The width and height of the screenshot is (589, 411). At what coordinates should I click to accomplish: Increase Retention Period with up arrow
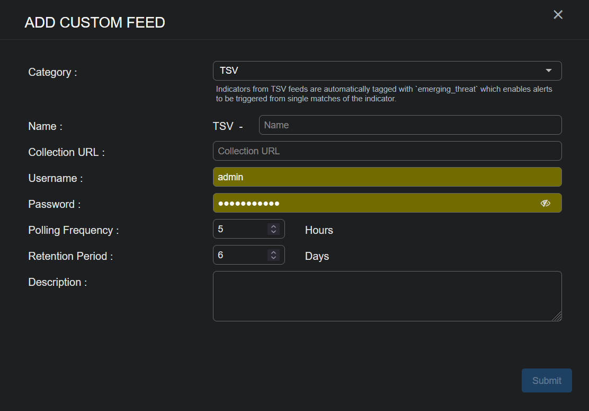pyautogui.click(x=273, y=252)
